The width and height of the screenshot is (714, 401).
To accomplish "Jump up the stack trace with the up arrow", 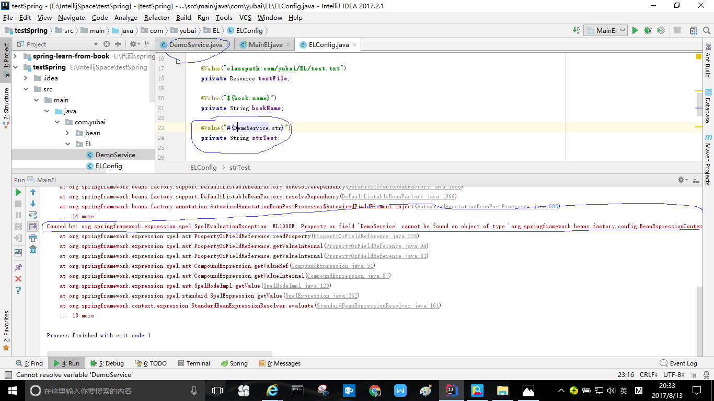I will [33, 193].
